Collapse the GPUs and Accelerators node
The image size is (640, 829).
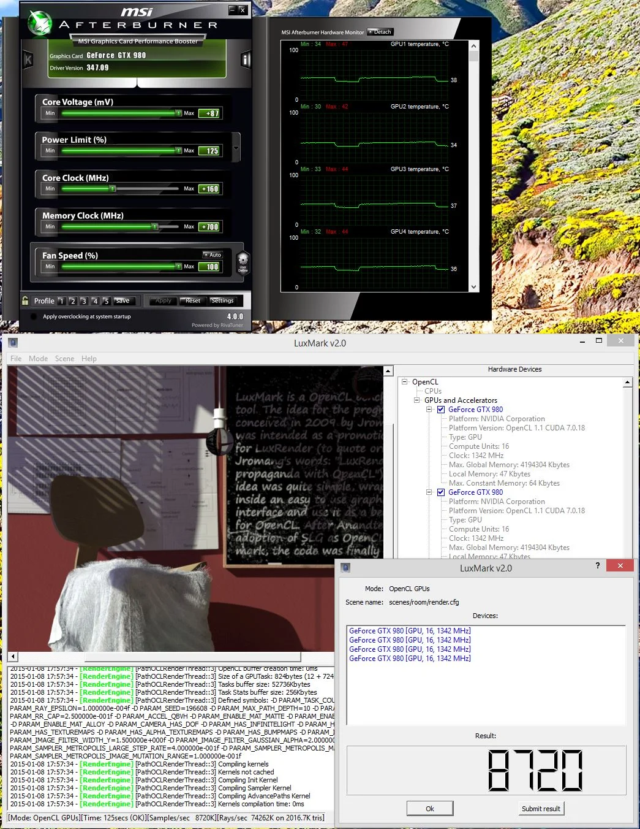click(x=417, y=400)
